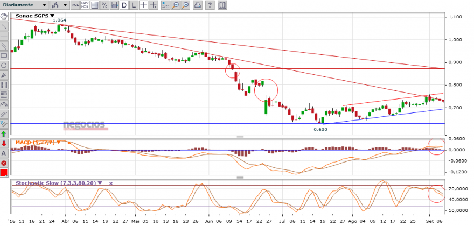
Task: Select the triple parallel lines tool
Action: [x=4, y=114]
